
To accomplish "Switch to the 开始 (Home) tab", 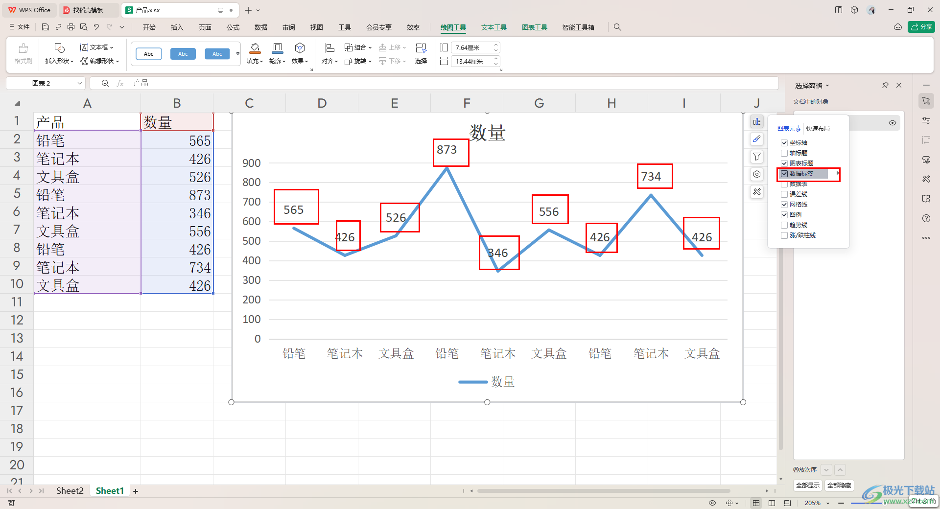I will [x=149, y=27].
